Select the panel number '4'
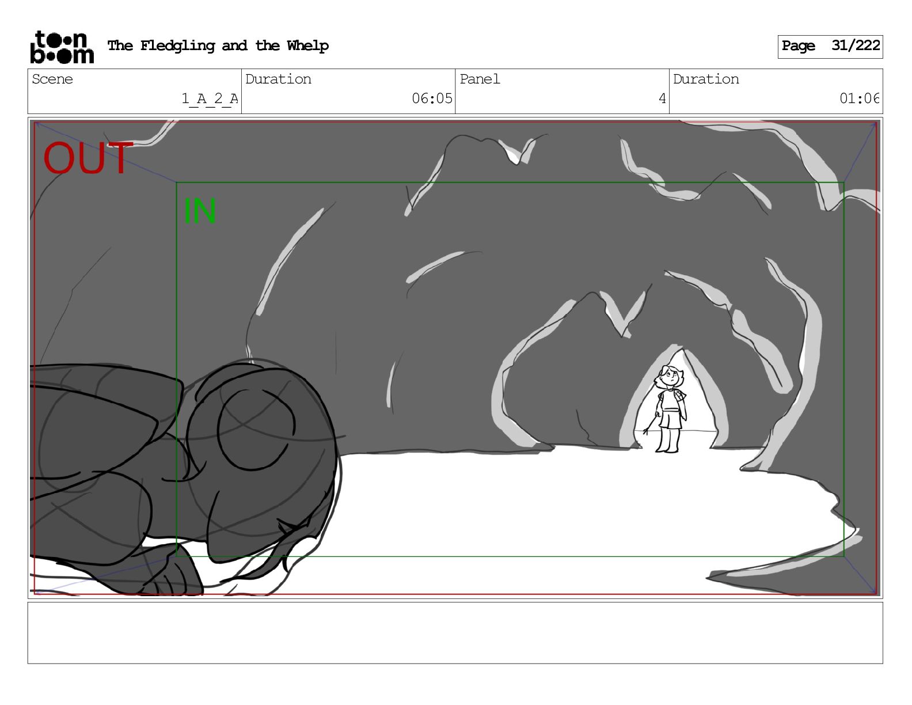912x705 pixels. 662,99
